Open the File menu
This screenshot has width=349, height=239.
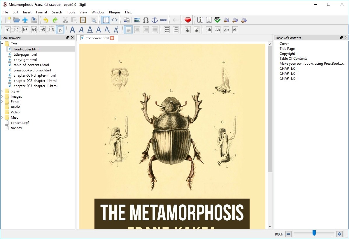point(5,12)
